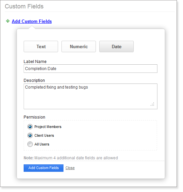
Task: Select the Client Users permission
Action: (x=30, y=135)
